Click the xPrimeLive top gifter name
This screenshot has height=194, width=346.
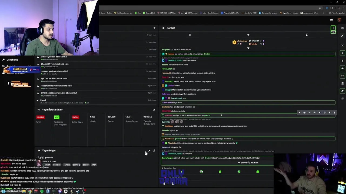tap(242, 41)
